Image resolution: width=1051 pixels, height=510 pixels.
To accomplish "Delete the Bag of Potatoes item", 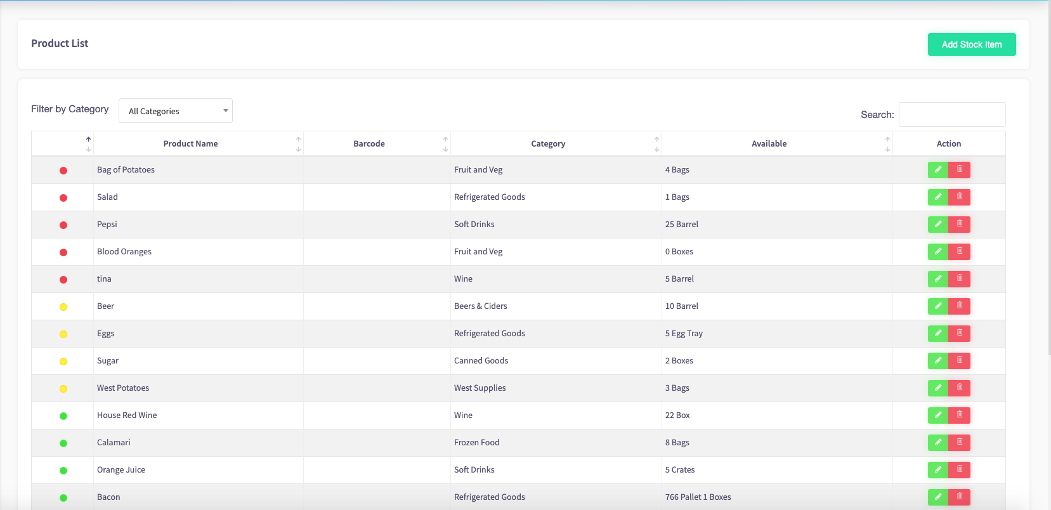I will click(x=960, y=170).
